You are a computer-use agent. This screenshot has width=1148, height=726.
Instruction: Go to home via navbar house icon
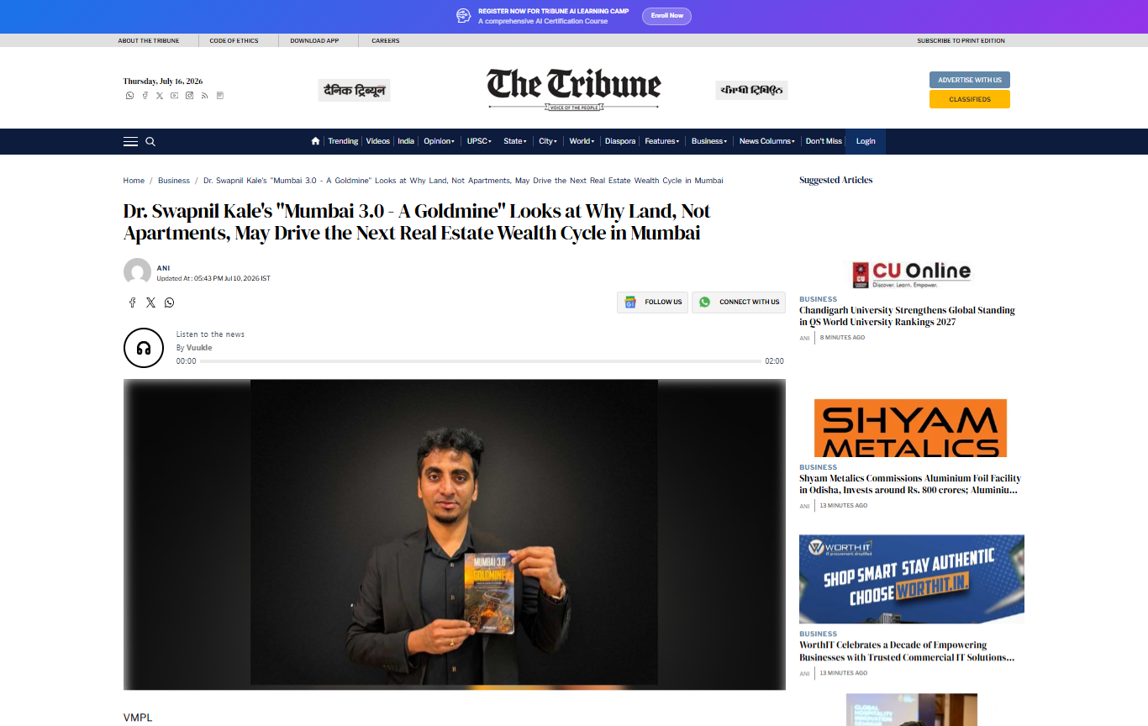tap(315, 141)
